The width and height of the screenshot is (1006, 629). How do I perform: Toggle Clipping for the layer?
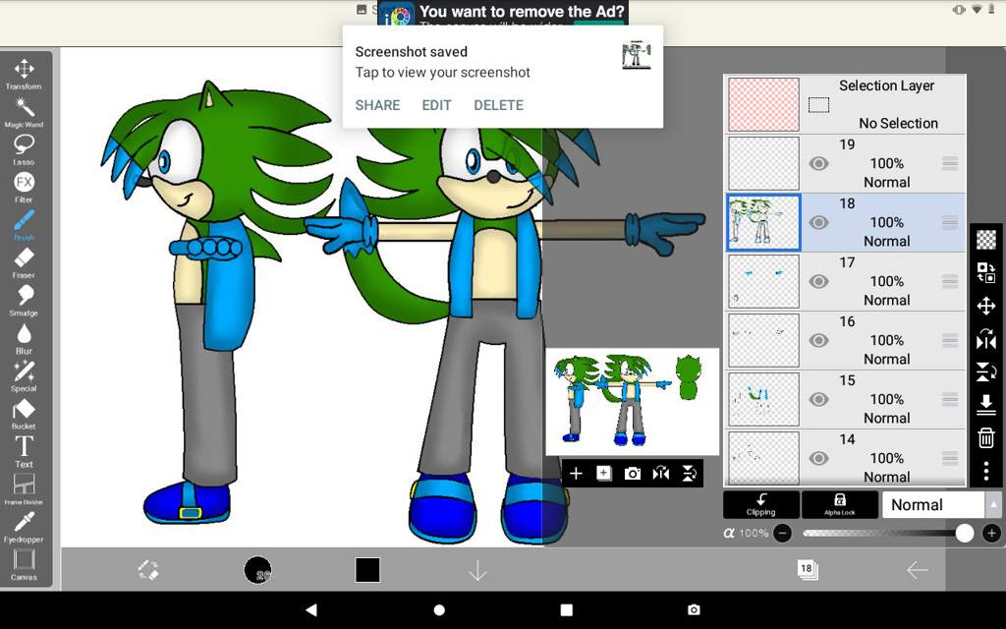[761, 504]
